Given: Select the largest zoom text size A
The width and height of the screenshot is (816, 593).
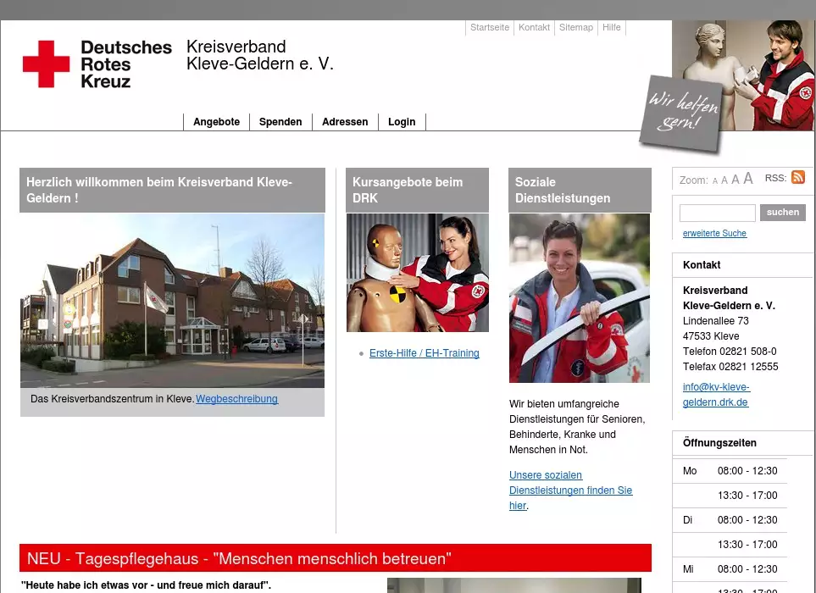Looking at the screenshot, I should tap(747, 179).
